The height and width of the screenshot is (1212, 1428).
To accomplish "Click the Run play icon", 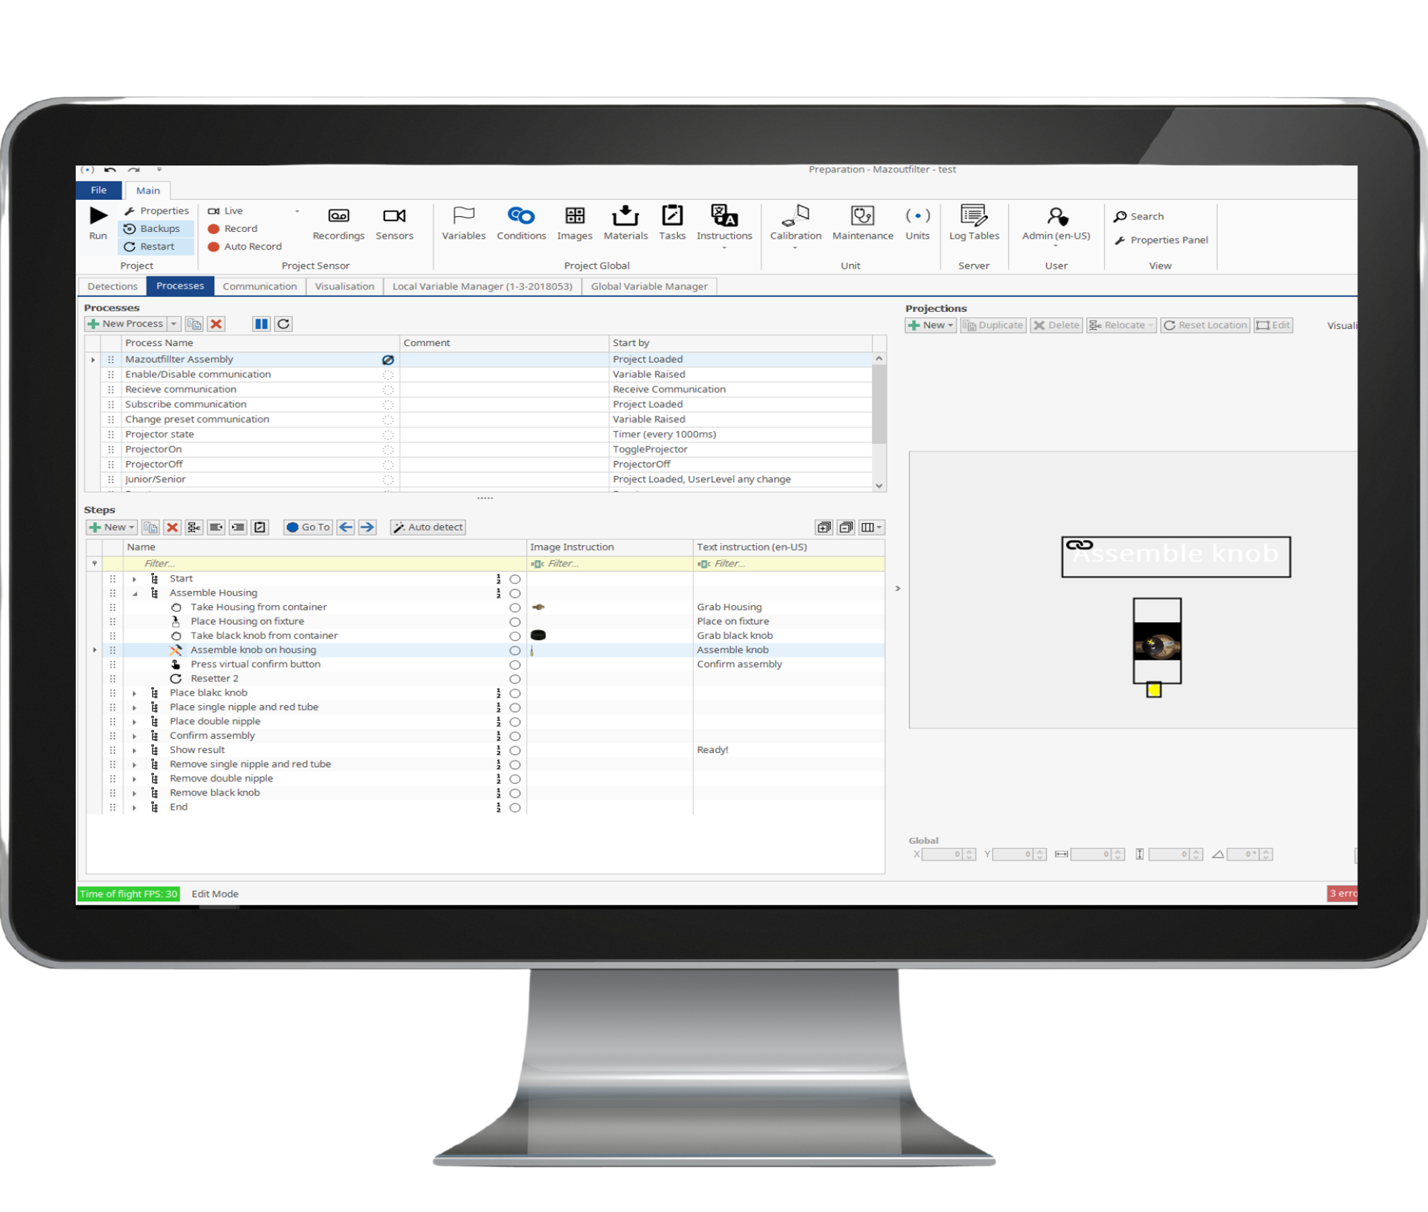I will coord(98,216).
